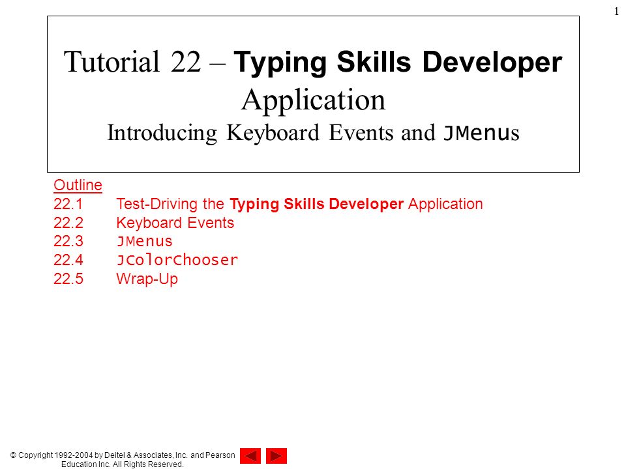The height and width of the screenshot is (469, 626).
Task: Select the 22.2 section number
Action: tap(68, 223)
